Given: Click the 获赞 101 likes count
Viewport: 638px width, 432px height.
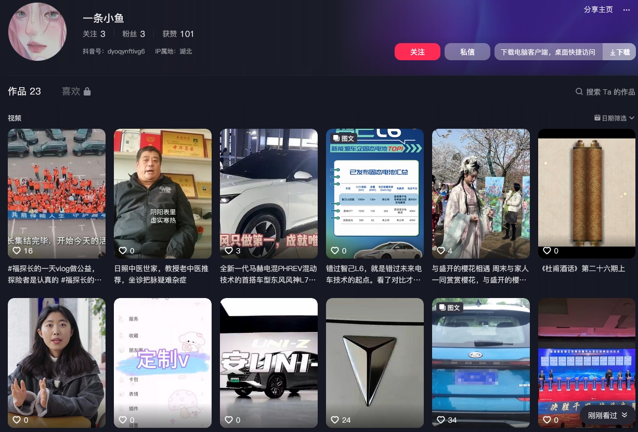Looking at the screenshot, I should pyautogui.click(x=178, y=34).
